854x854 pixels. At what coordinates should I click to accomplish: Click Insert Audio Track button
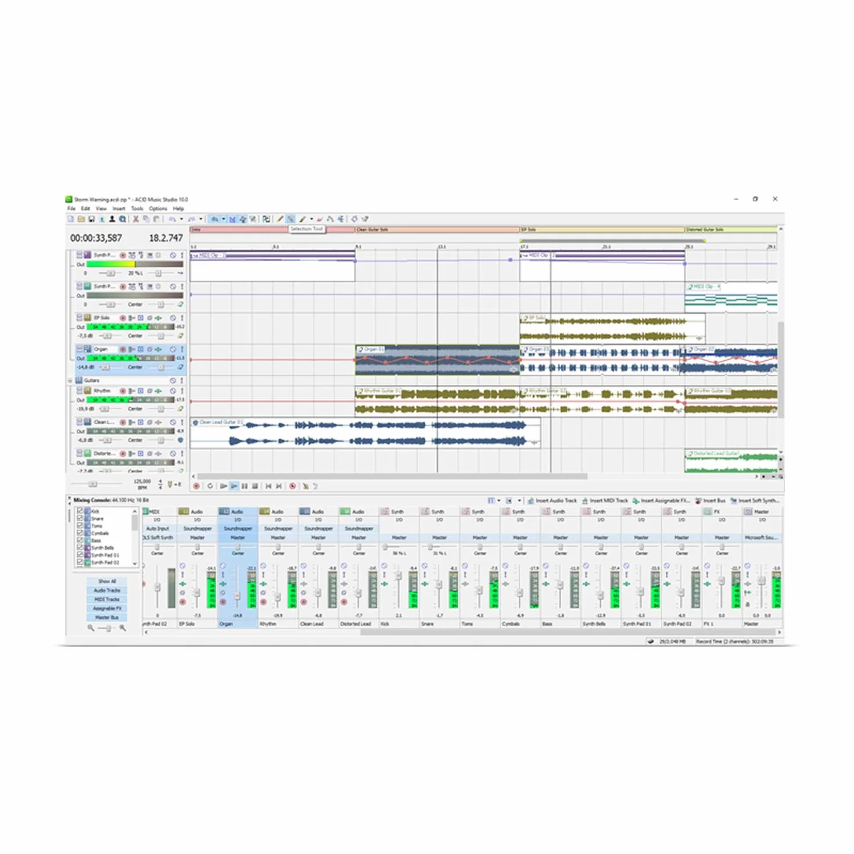point(552,500)
